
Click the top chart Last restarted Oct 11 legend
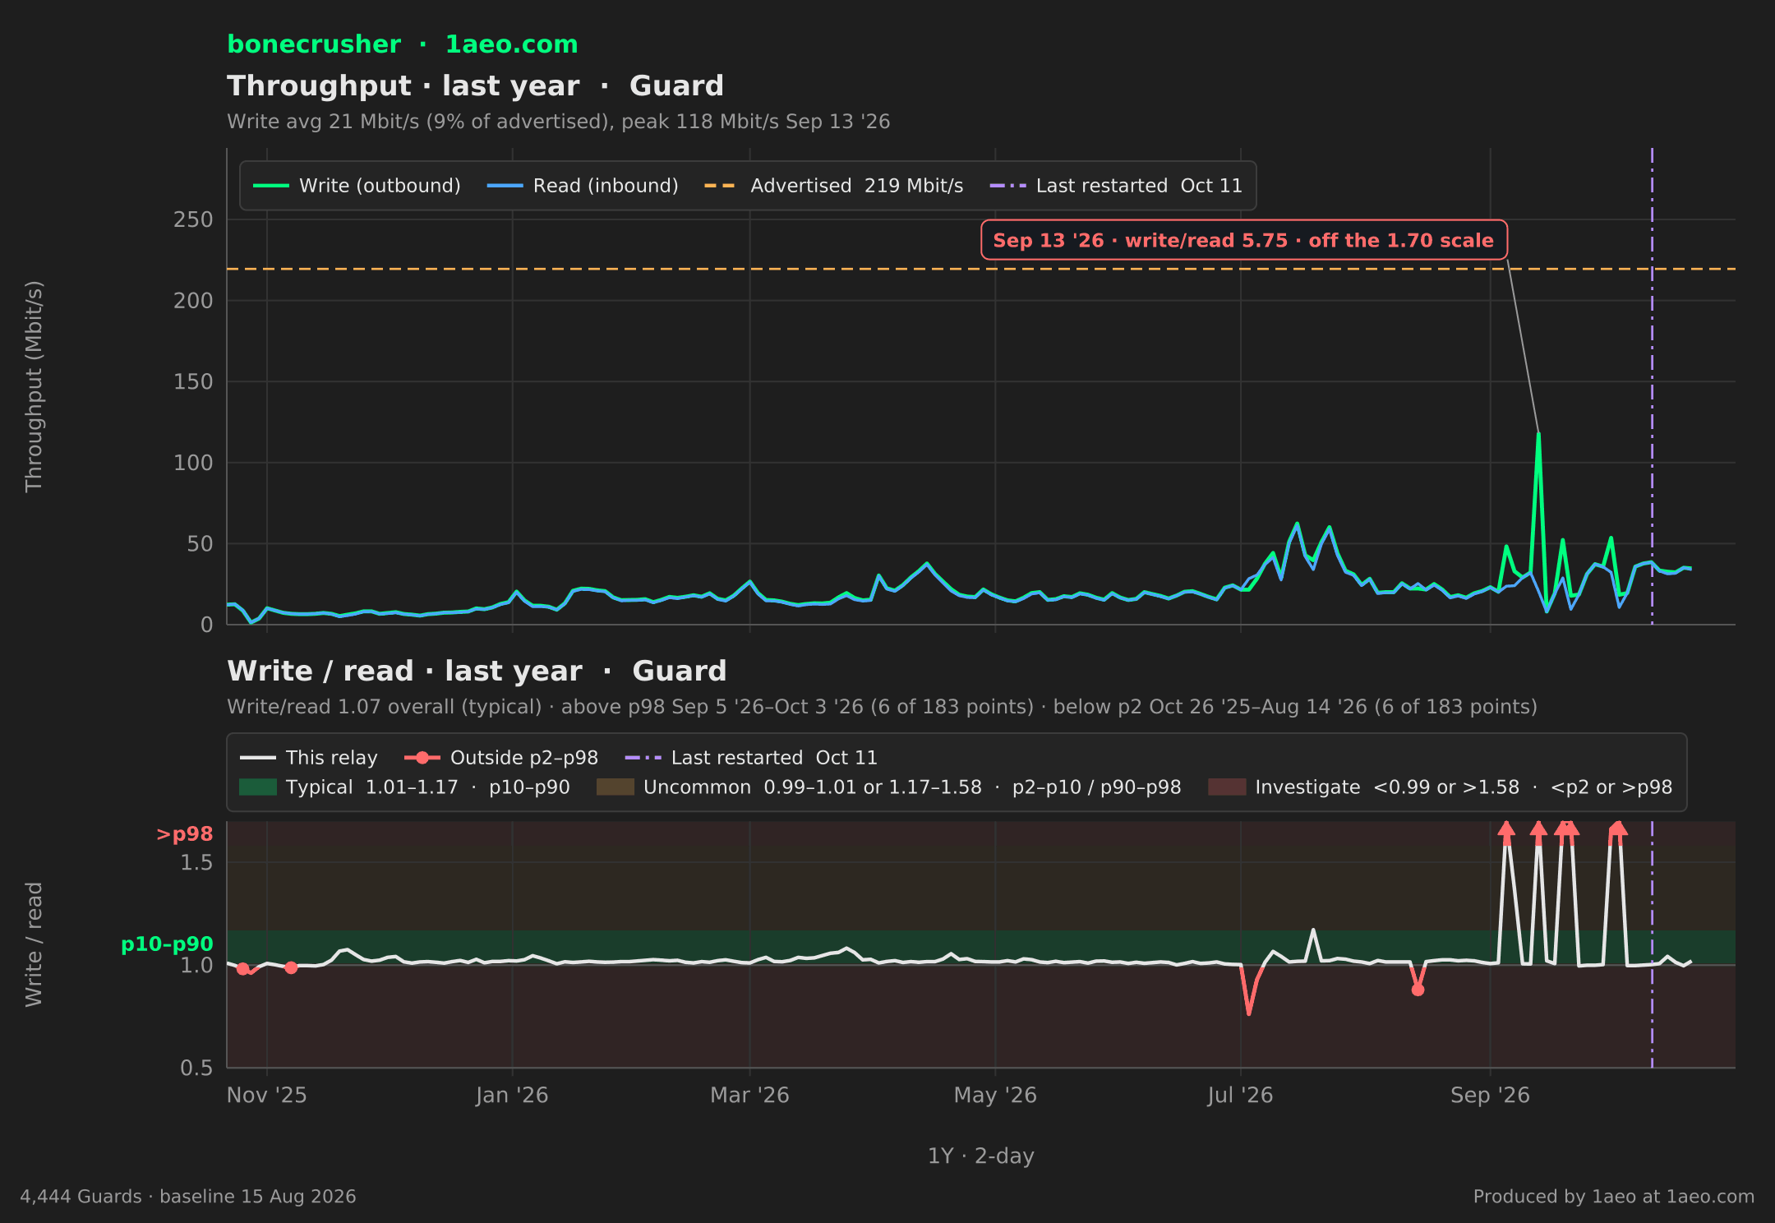pyautogui.click(x=1116, y=186)
